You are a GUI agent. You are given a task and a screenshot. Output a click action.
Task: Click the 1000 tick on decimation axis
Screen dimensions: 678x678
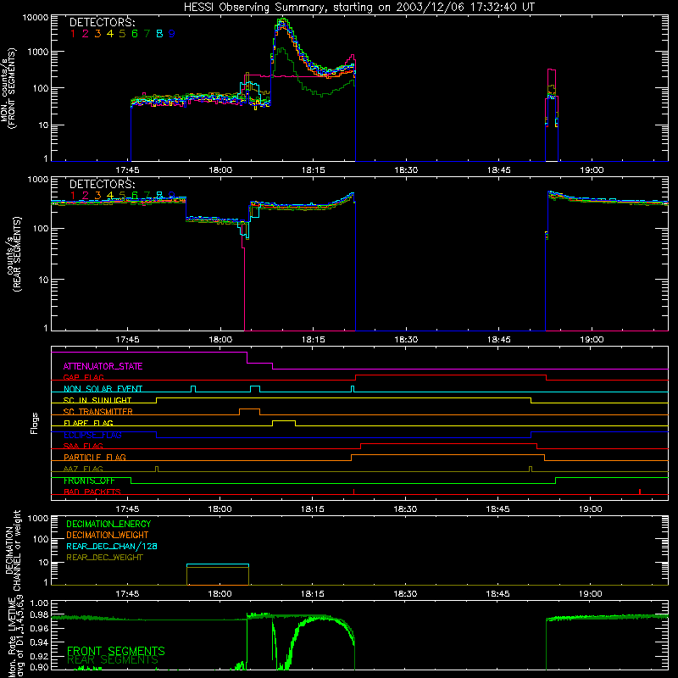[37, 519]
